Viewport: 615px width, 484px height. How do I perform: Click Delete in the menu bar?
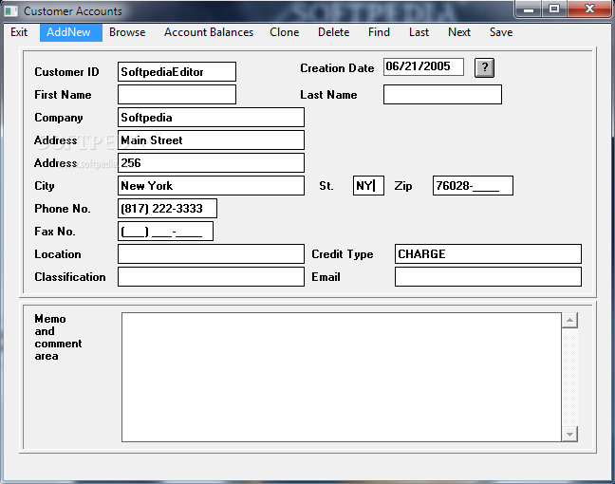pos(333,32)
